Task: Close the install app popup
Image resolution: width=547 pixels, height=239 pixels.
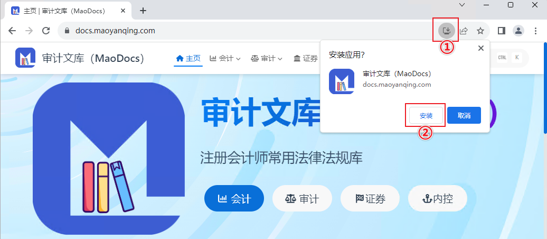Action: click(x=480, y=48)
